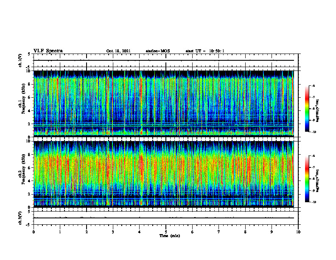The width and height of the screenshot is (336, 260).
Task: Click the "7" tick label on time axis
Action: point(219,232)
